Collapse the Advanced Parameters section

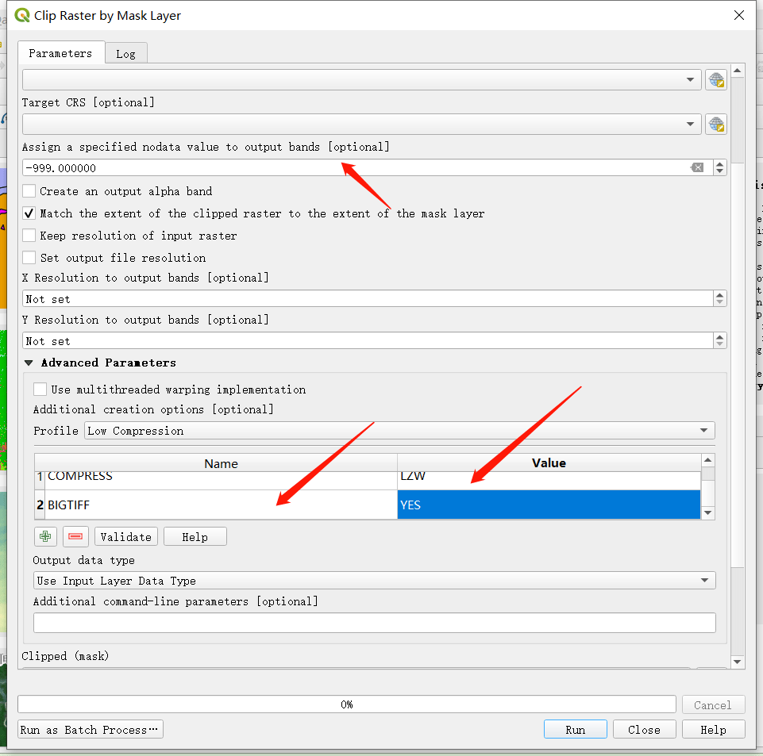click(29, 363)
